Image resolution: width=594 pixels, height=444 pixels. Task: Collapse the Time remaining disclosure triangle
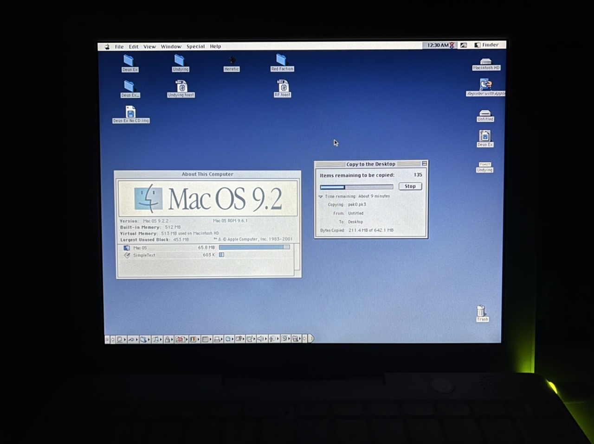point(320,196)
